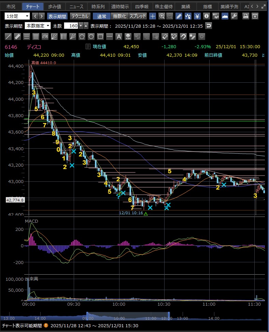Screen dimensions: 269x332
Task: Switch chart mode to 指数化
Action: coord(119,16)
